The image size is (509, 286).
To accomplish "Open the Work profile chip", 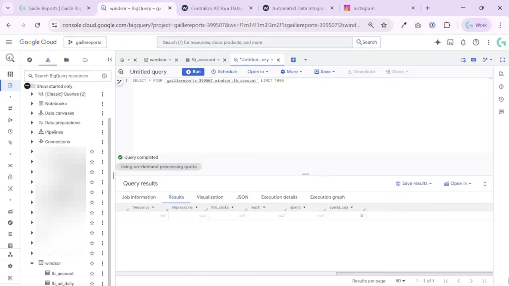I will (x=476, y=25).
